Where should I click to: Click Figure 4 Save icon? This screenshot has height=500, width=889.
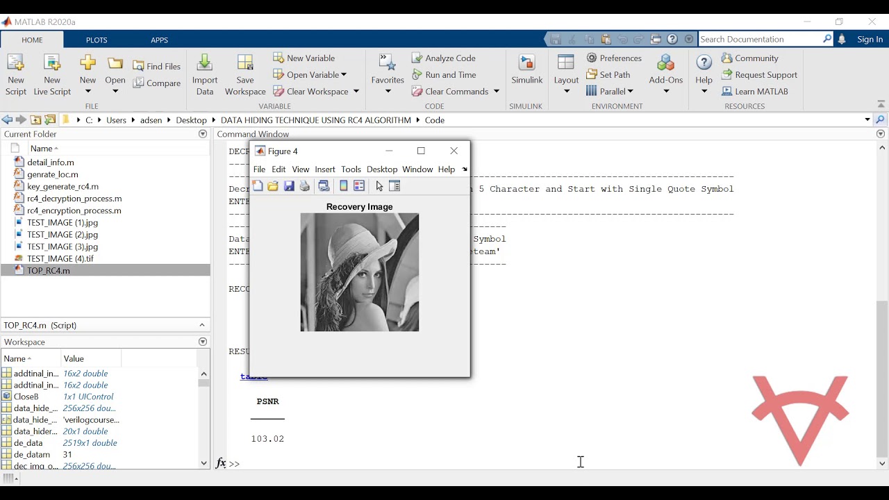point(289,186)
